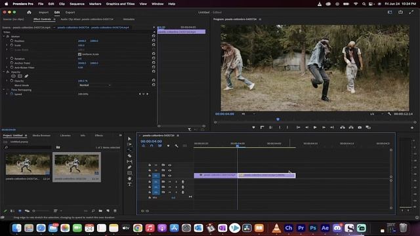Select the Hand tool
The width and height of the screenshot is (420, 236).
click(x=130, y=178)
